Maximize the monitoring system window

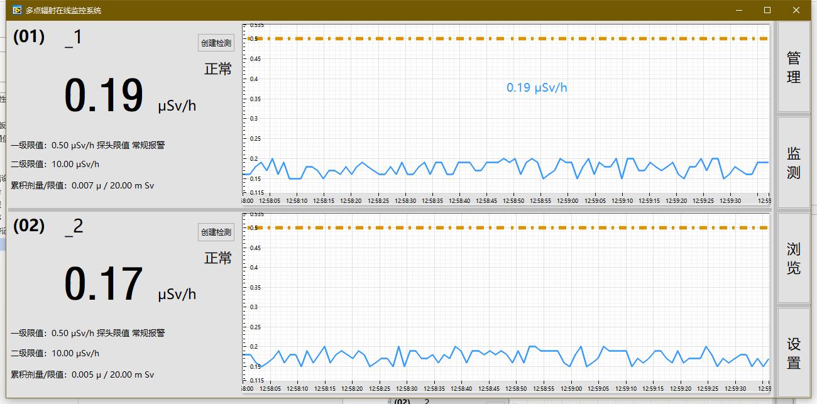click(767, 10)
